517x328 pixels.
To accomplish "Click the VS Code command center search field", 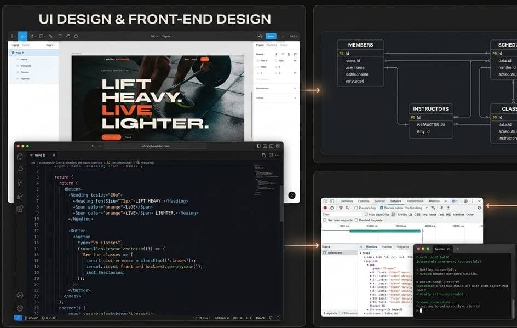I will (156, 146).
